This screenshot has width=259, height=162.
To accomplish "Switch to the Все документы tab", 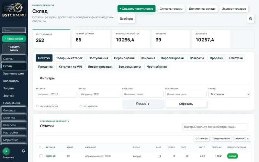I will click(x=130, y=67).
